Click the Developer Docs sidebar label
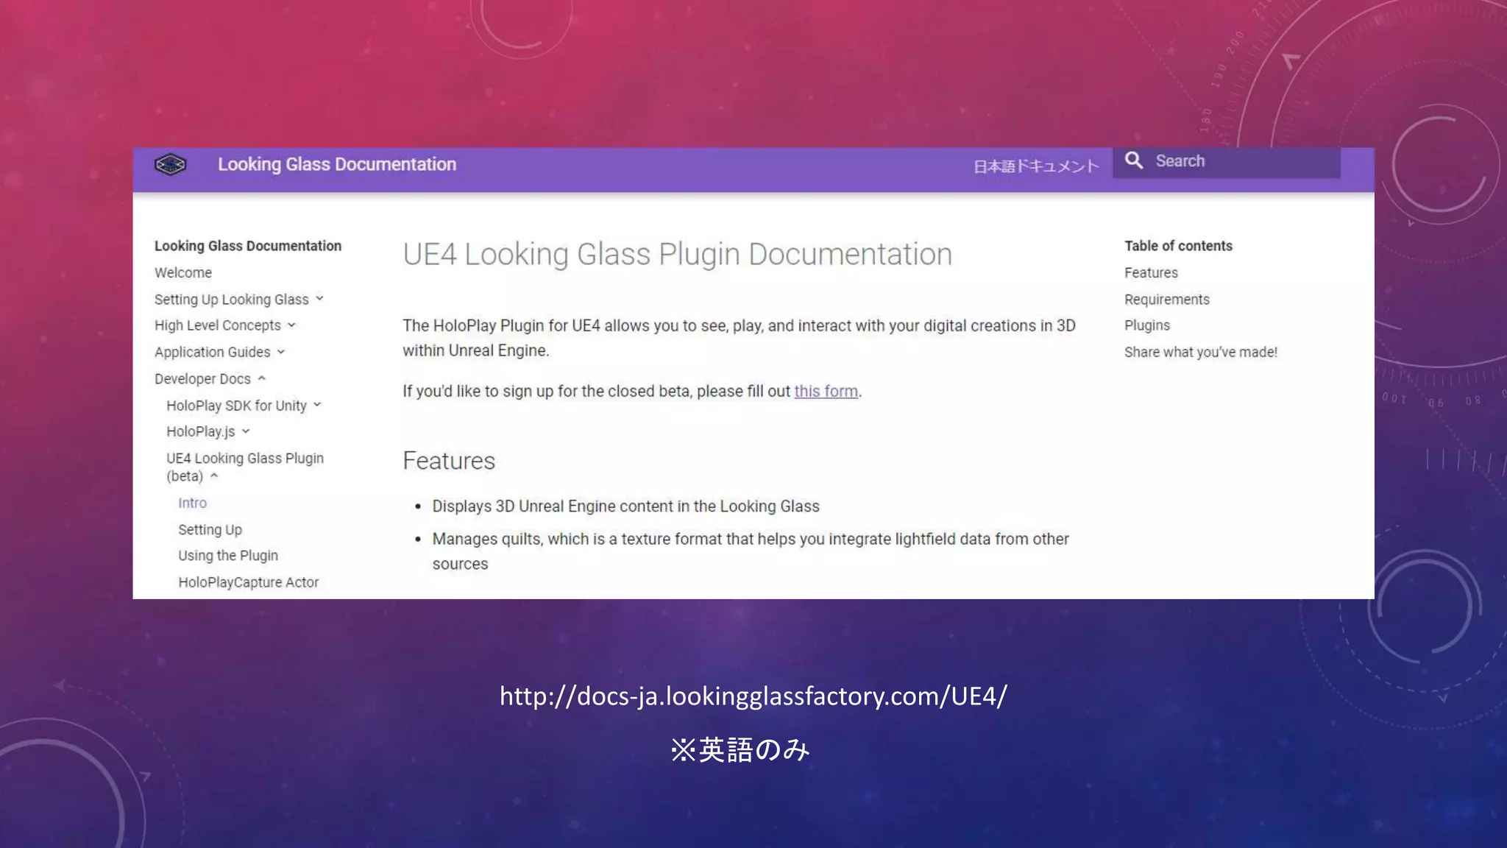Screen dimensions: 1507x848 point(202,378)
